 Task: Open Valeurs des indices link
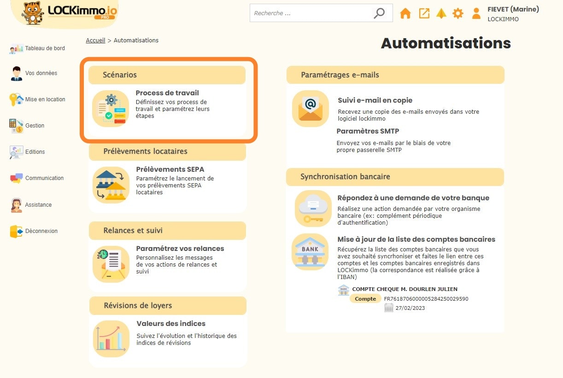coord(171,324)
